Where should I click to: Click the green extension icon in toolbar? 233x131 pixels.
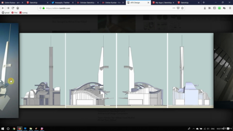[219, 8]
